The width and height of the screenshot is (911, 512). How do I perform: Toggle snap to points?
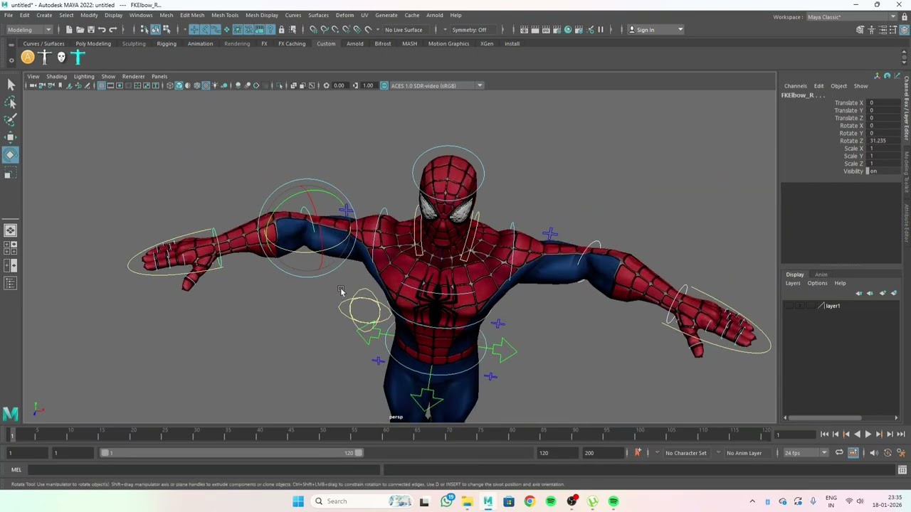[x=335, y=29]
